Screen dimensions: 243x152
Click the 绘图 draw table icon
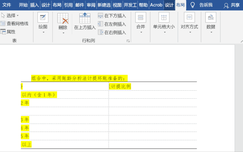(x=43, y=17)
